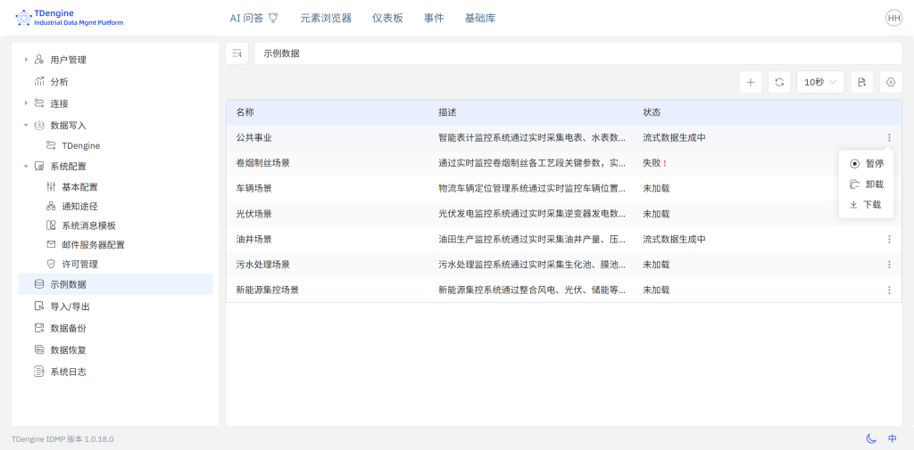Viewport: 914px width, 450px height.
Task: Open more options for 油井场景 row
Action: click(x=889, y=240)
